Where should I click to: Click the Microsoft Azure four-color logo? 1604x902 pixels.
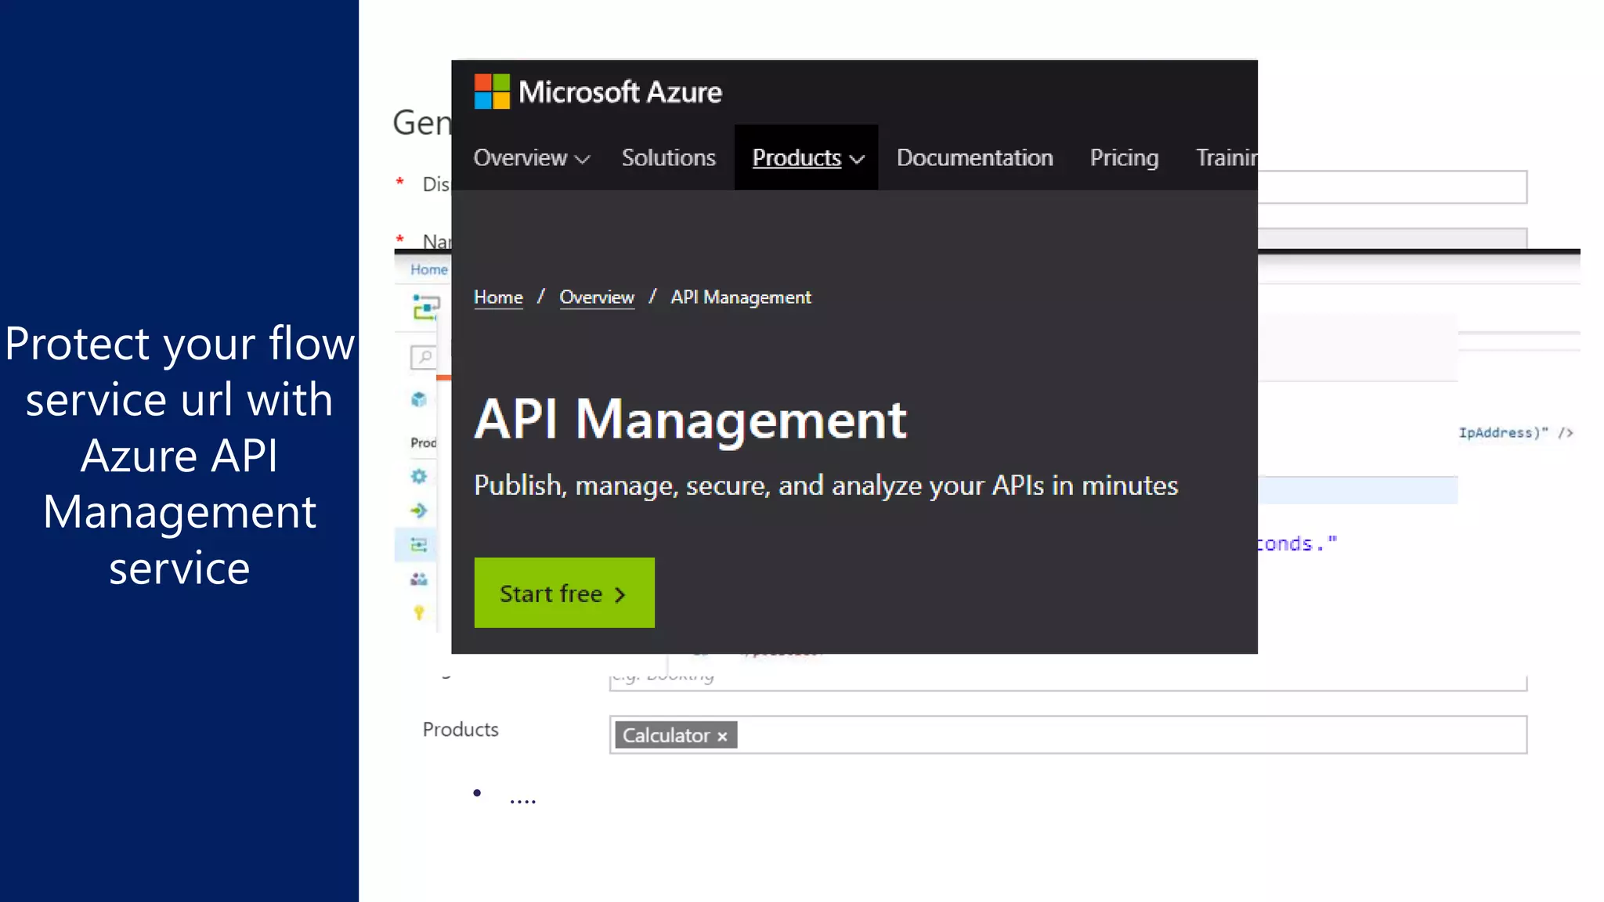click(492, 92)
